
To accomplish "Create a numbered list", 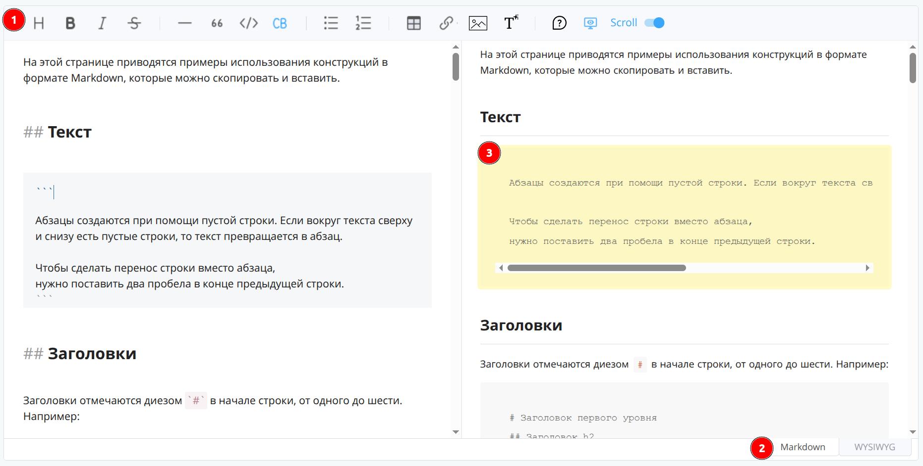I will (x=363, y=23).
